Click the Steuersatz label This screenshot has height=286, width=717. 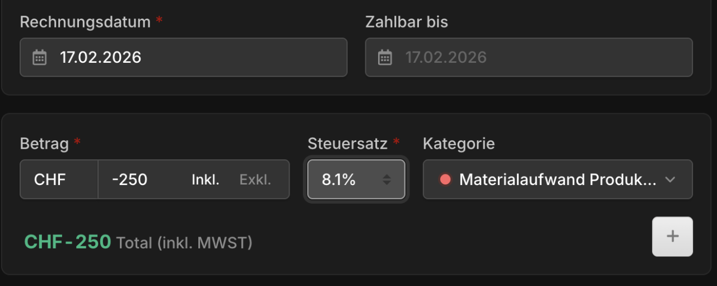pos(347,144)
